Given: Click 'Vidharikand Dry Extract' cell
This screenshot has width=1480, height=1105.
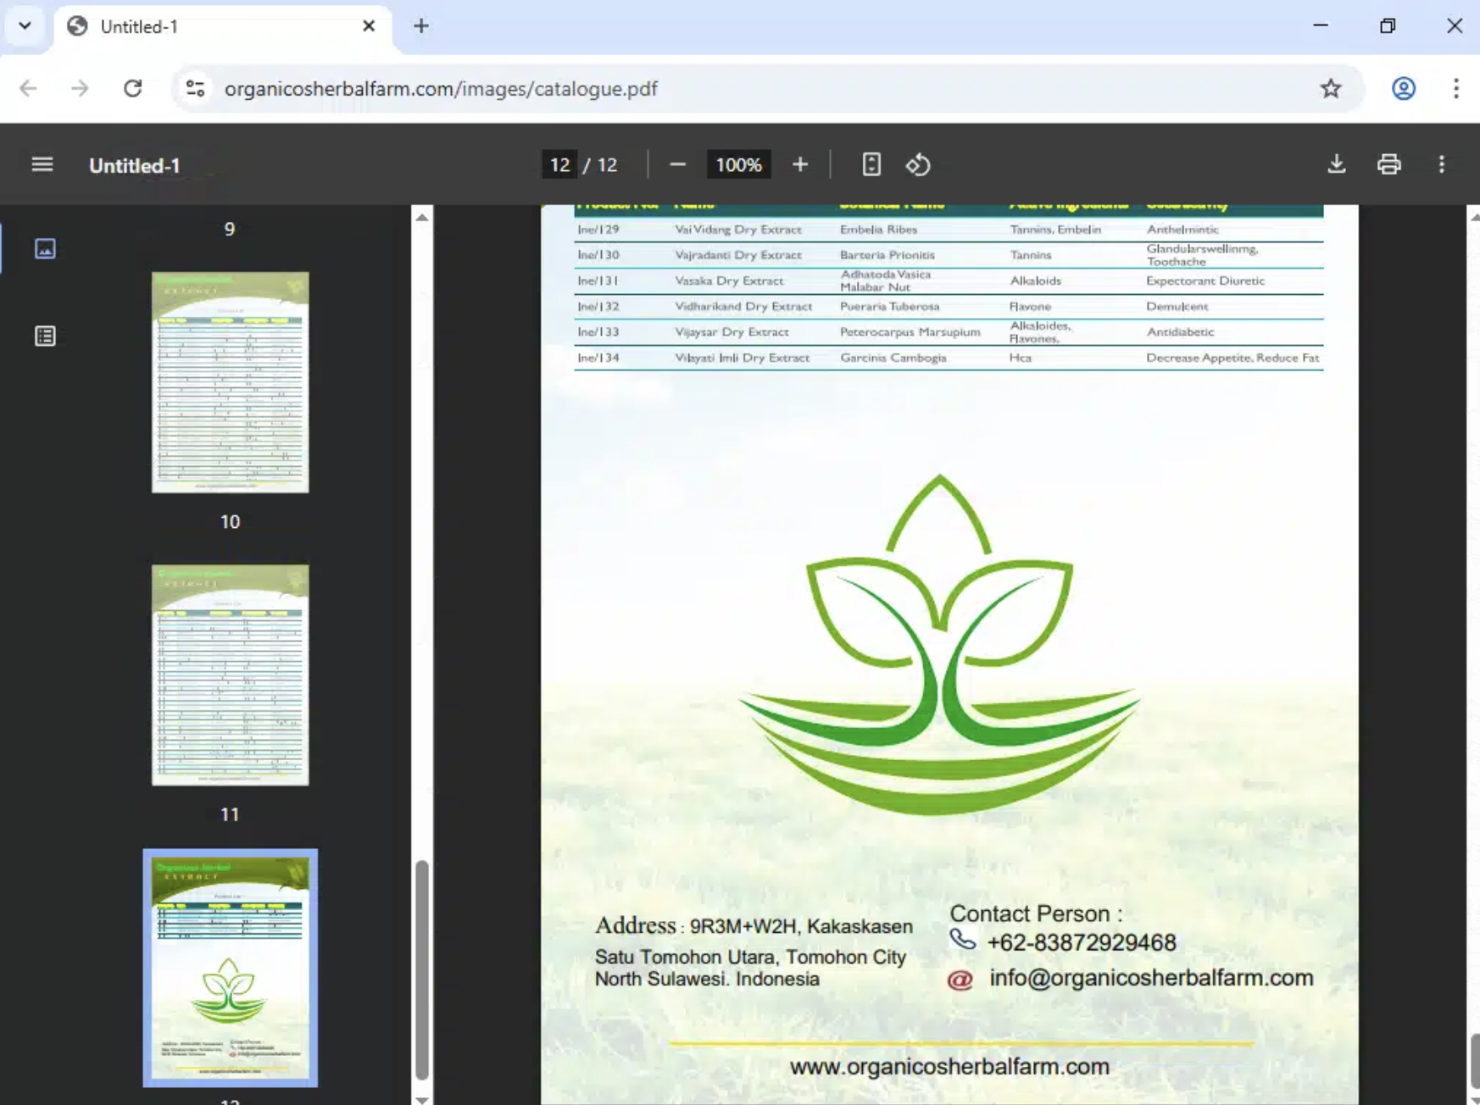Looking at the screenshot, I should pyautogui.click(x=743, y=307).
